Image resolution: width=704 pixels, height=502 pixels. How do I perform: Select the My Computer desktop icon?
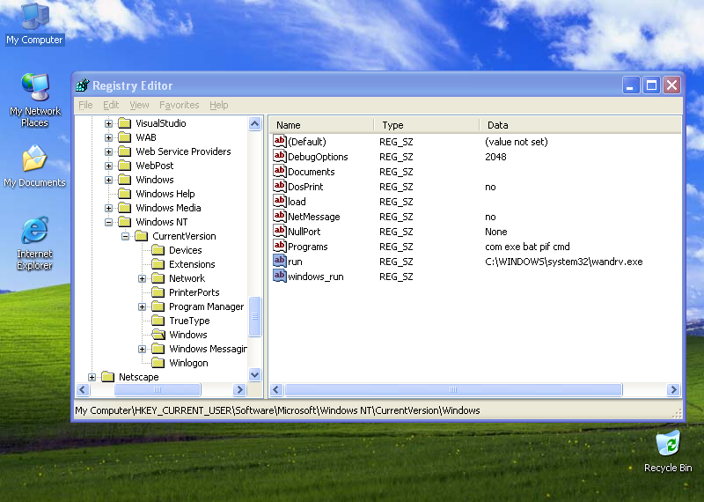(34, 24)
